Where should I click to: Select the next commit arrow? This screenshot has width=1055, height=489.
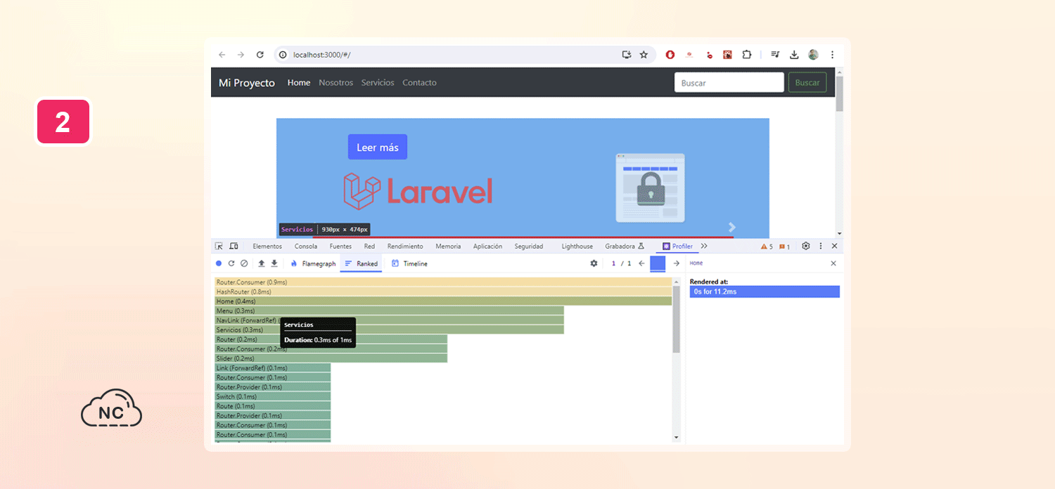coord(676,263)
